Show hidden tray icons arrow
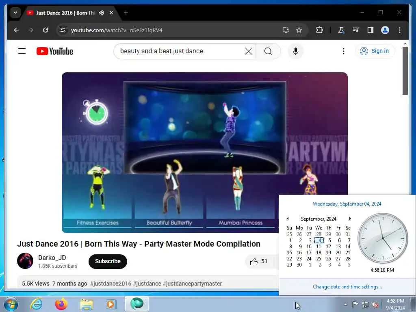This screenshot has width=416, height=312. (x=345, y=304)
